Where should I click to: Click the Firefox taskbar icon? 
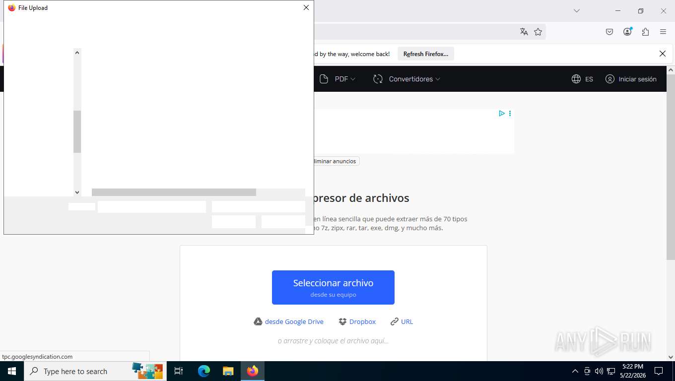coord(253,371)
